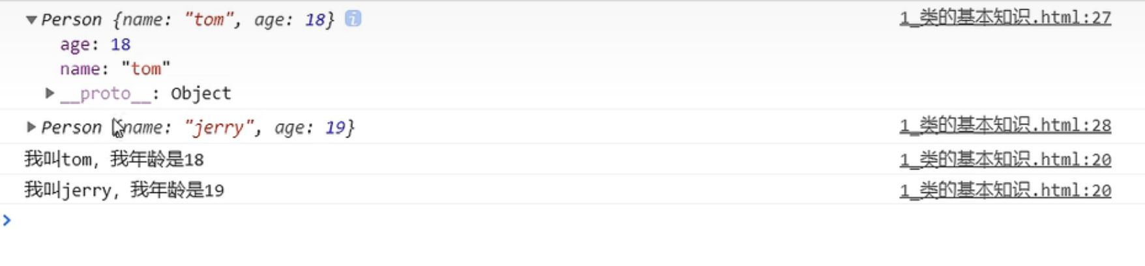Select the log message 我叫jerry，我年龄是19

point(124,190)
